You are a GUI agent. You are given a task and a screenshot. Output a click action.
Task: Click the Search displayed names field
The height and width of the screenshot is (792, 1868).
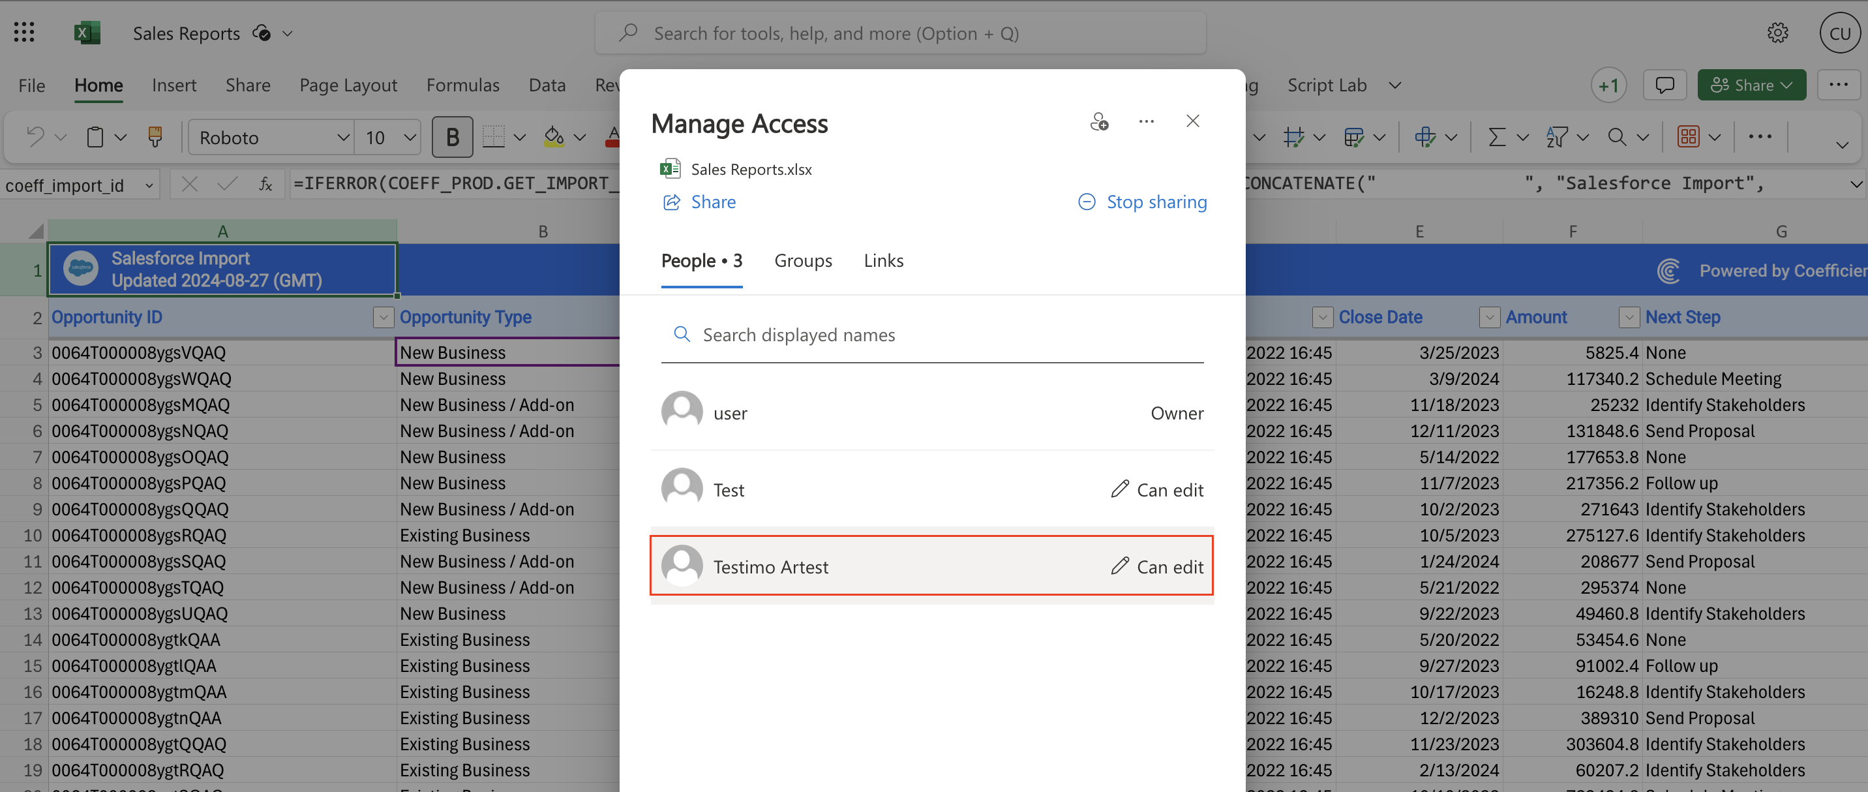pos(932,335)
